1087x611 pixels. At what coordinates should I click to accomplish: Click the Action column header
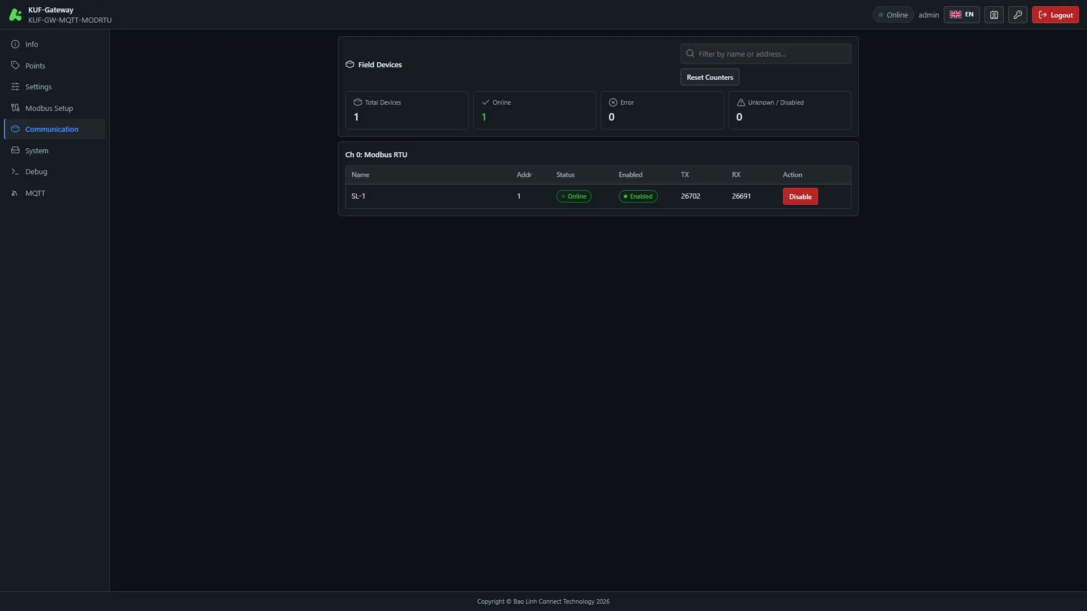792,175
